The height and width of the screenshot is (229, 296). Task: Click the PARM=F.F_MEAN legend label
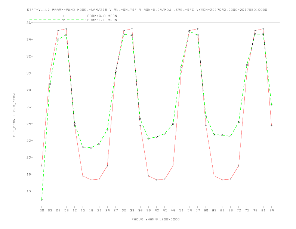coord(102,20)
